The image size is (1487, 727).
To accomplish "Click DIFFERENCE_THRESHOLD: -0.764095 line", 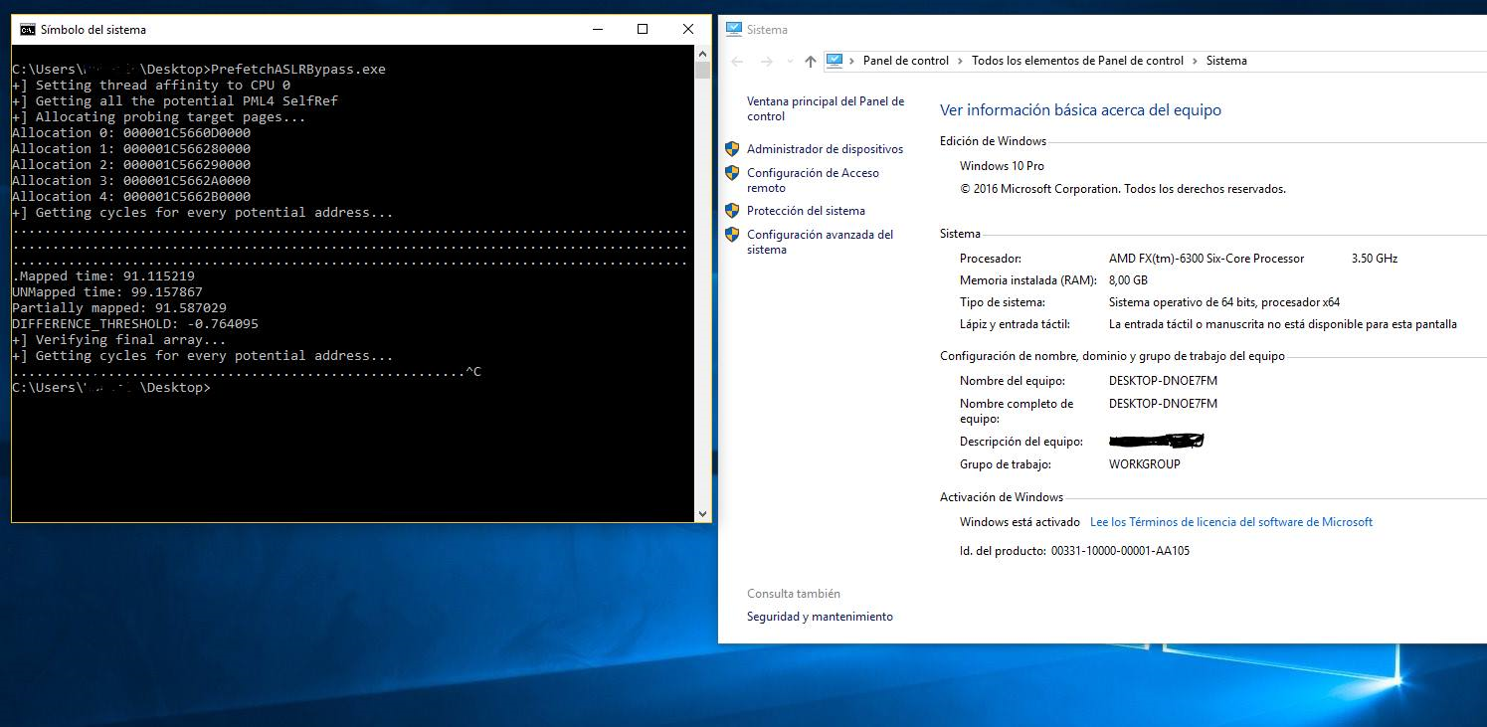I will [x=135, y=324].
